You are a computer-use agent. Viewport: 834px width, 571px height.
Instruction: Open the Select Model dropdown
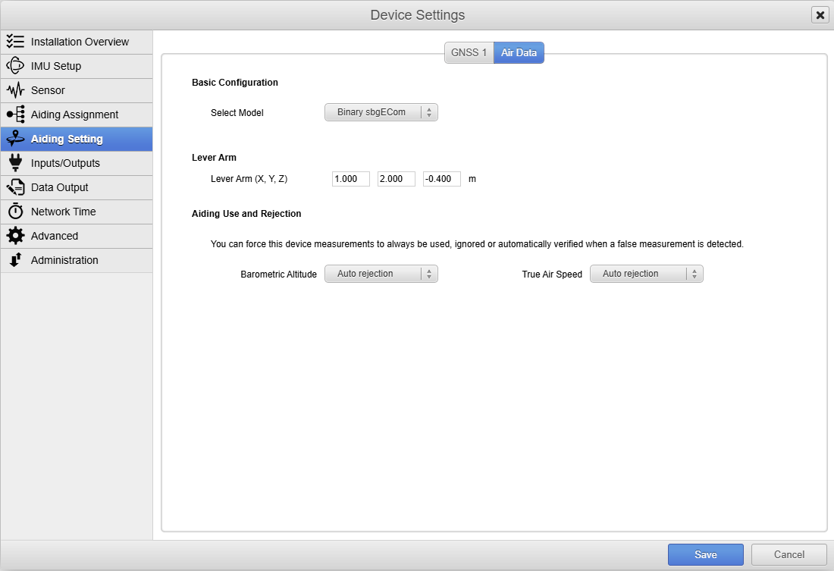pos(381,112)
